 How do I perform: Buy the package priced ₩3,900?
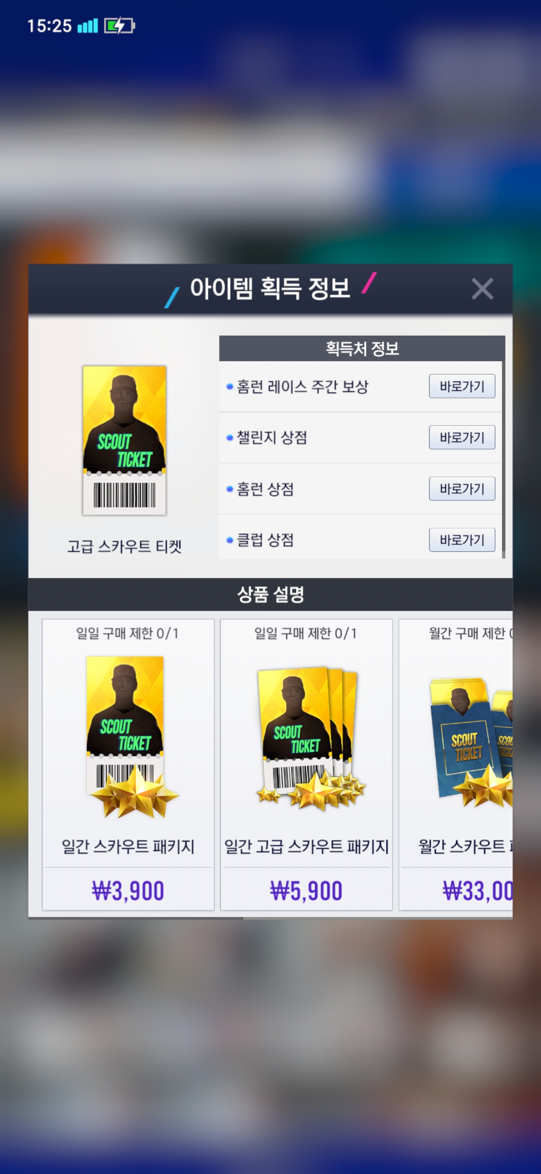click(128, 891)
